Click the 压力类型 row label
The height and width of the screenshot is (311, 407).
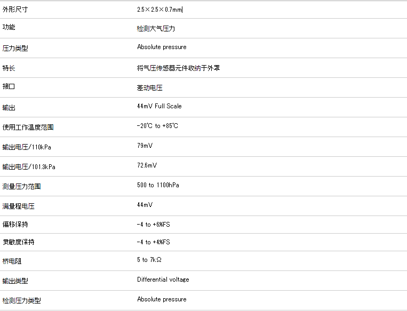tap(15, 49)
